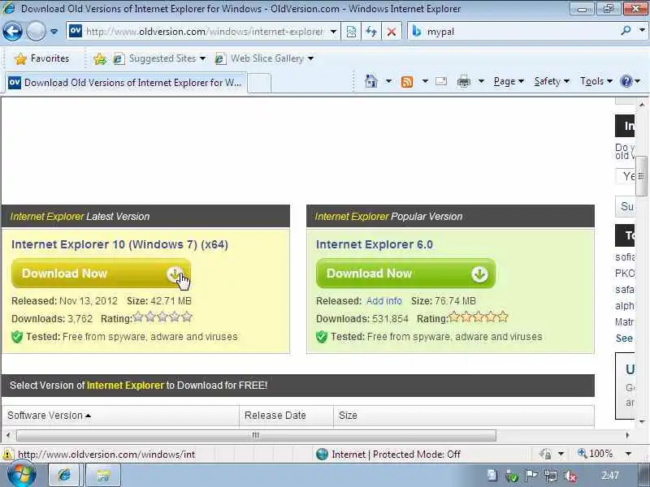
Task: Sort by the Size column header
Action: point(464,416)
